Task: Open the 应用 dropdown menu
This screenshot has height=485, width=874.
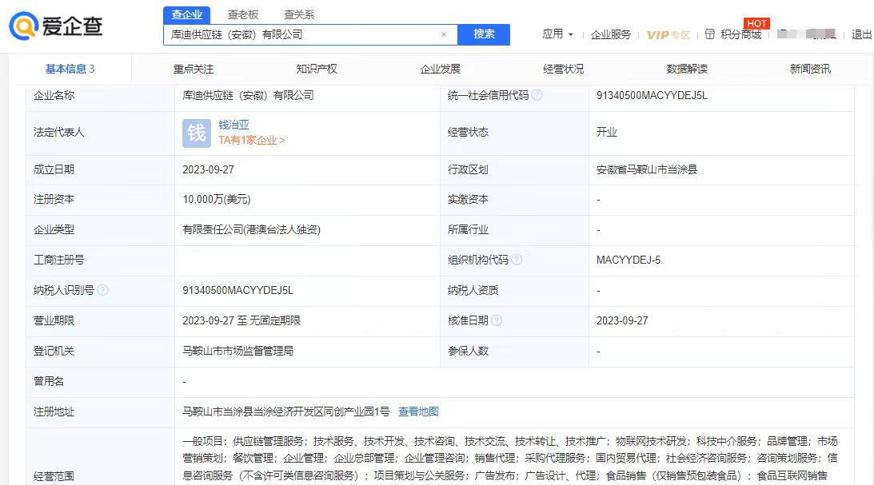Action: point(557,34)
